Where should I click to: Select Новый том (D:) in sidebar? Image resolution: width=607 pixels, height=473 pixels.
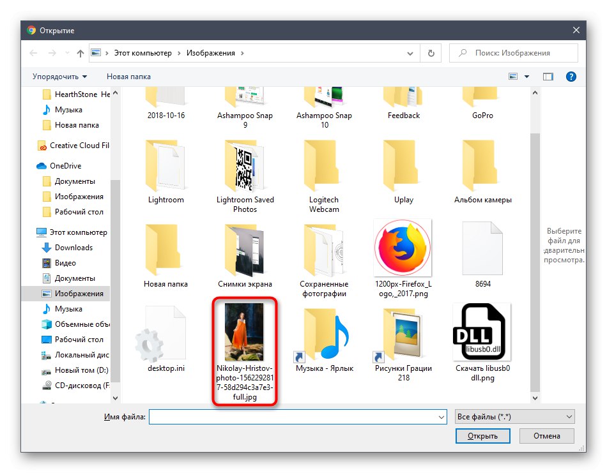pyautogui.click(x=75, y=370)
